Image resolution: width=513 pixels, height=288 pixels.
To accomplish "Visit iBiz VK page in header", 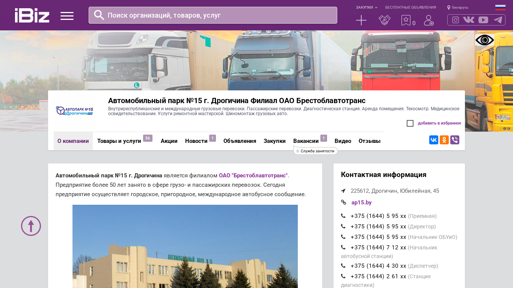I will click(469, 20).
